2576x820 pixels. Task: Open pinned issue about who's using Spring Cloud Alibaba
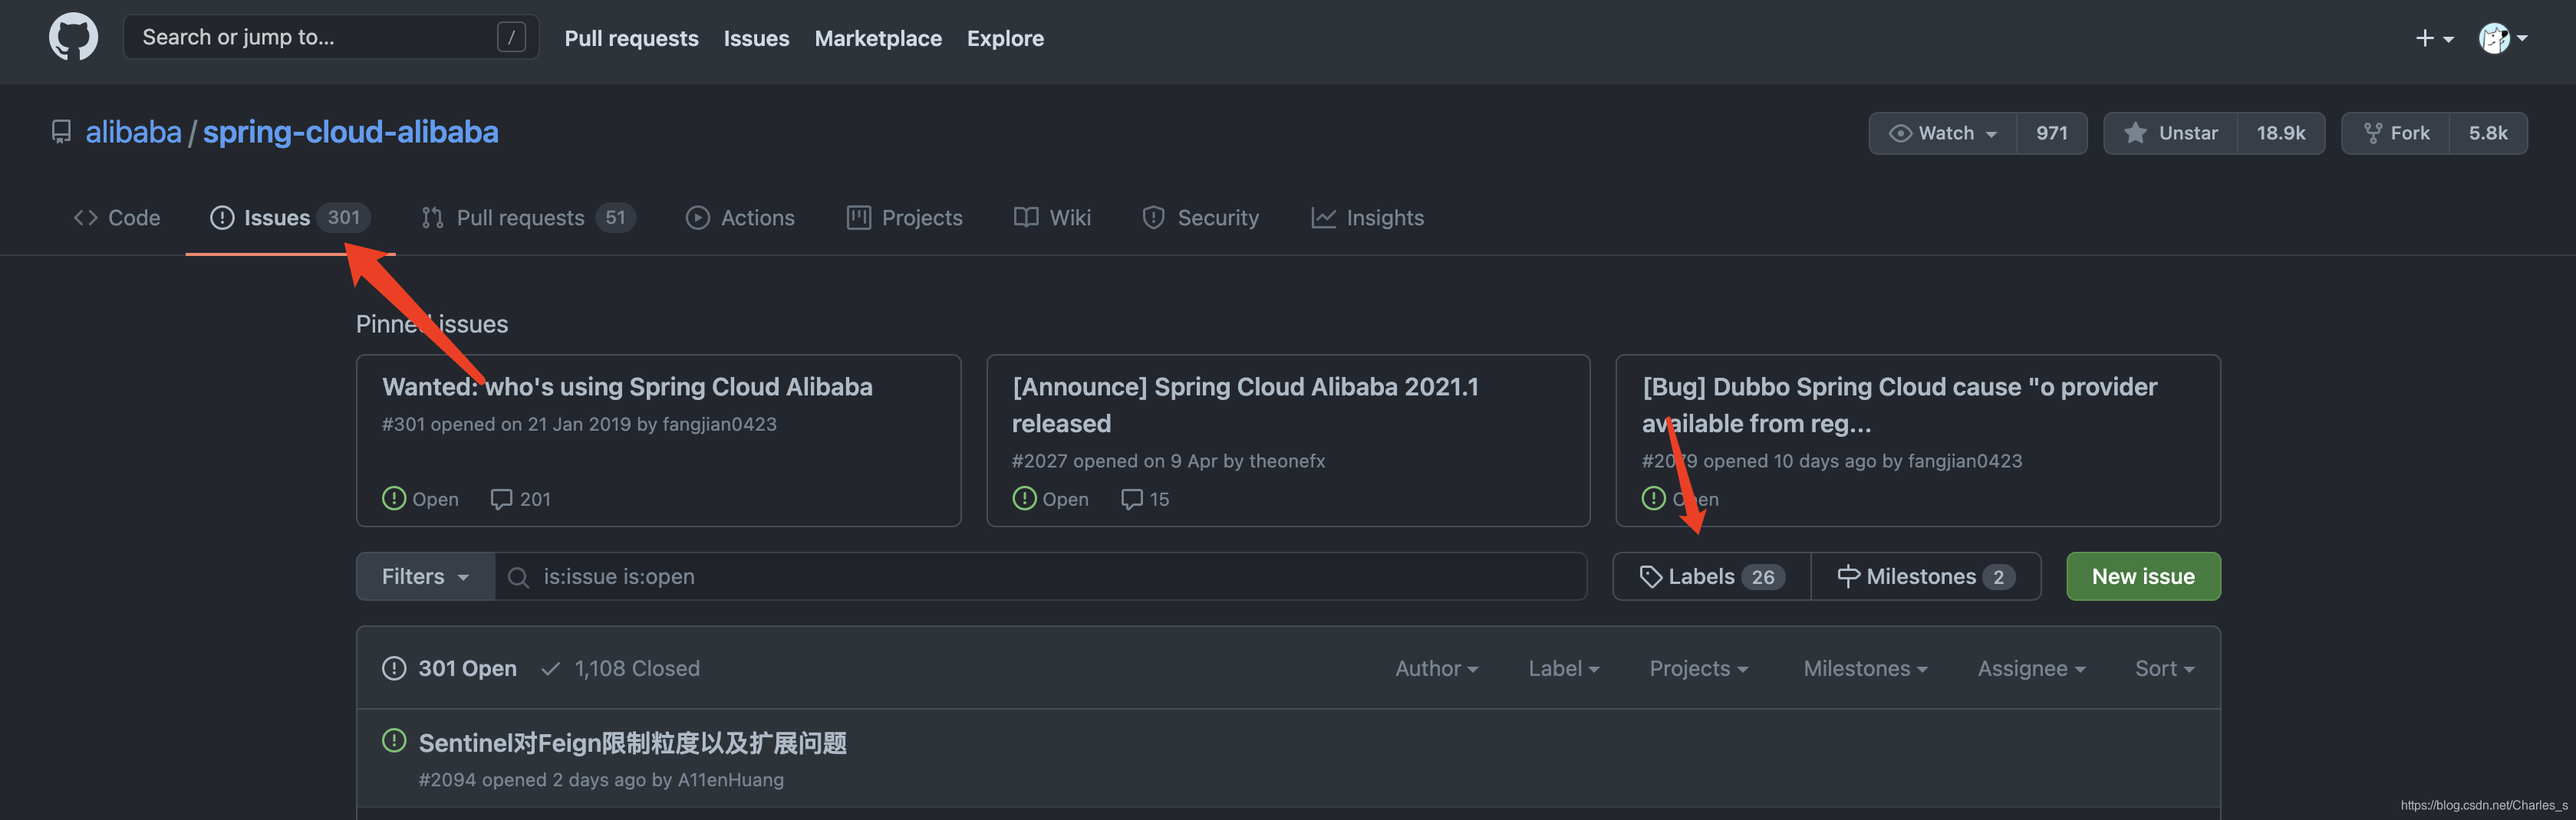click(627, 386)
